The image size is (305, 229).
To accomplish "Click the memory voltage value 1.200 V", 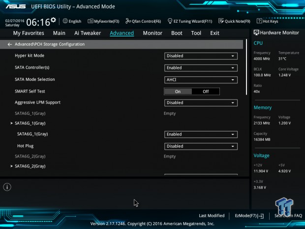I will pyautogui.click(x=284, y=123).
